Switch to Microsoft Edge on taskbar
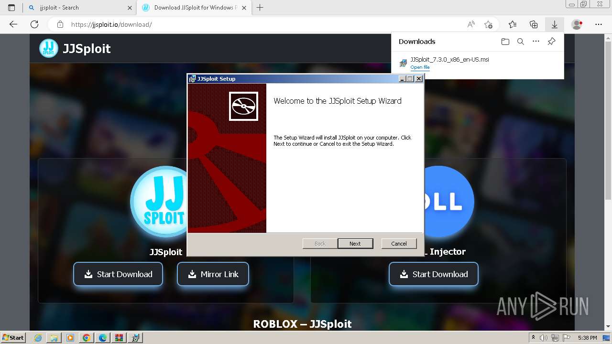 (103, 338)
